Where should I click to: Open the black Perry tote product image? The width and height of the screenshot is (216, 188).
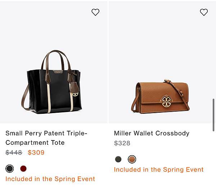54,62
